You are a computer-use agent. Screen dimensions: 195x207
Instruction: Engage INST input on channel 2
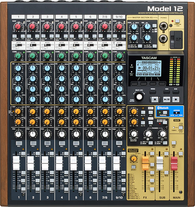click(37, 36)
